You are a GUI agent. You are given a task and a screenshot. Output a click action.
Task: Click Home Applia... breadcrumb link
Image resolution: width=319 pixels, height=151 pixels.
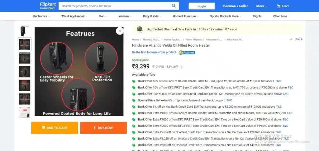point(172,40)
